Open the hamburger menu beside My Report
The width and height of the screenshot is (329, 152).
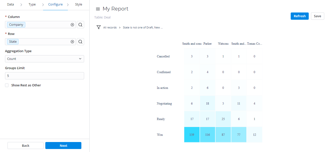tap(98, 9)
